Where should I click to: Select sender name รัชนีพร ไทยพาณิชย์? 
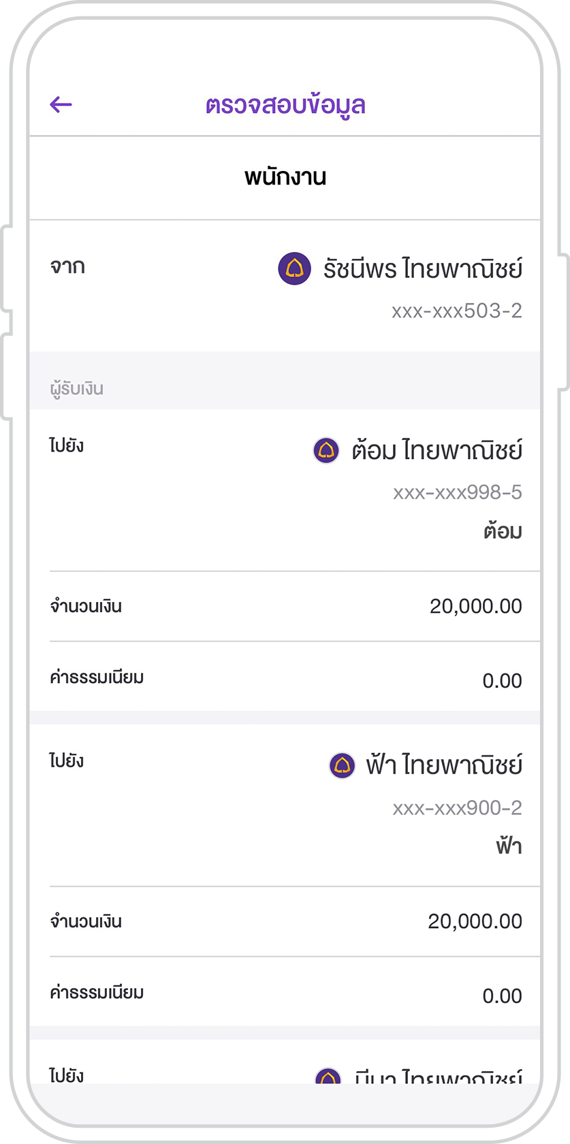point(422,269)
